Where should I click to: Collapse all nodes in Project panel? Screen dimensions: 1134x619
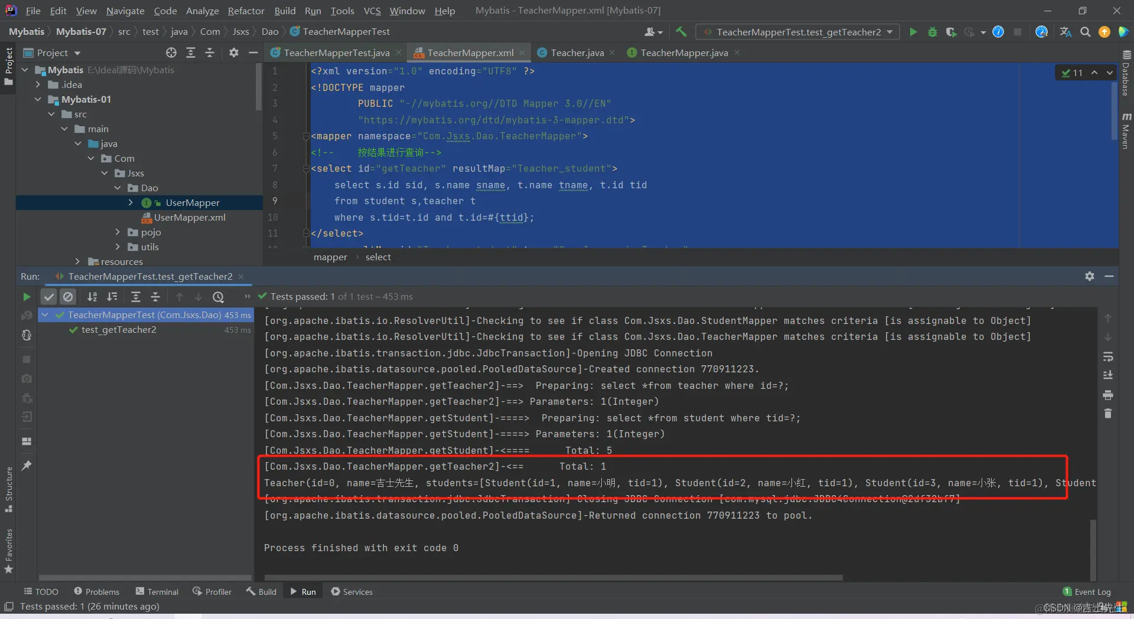click(210, 53)
